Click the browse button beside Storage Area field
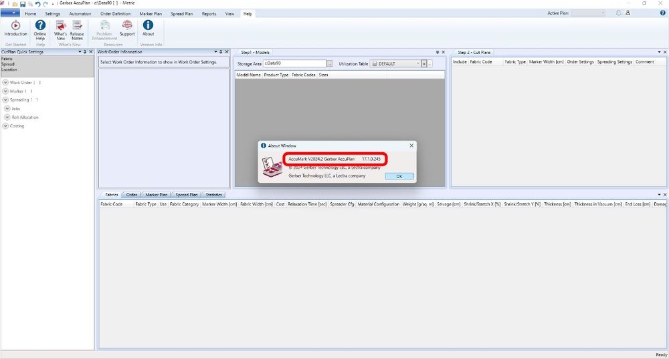This screenshot has width=669, height=359. [329, 63]
